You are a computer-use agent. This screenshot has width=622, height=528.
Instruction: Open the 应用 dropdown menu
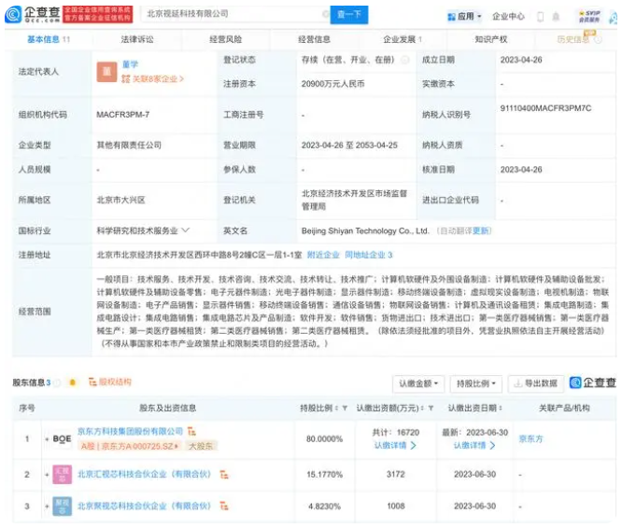point(464,17)
